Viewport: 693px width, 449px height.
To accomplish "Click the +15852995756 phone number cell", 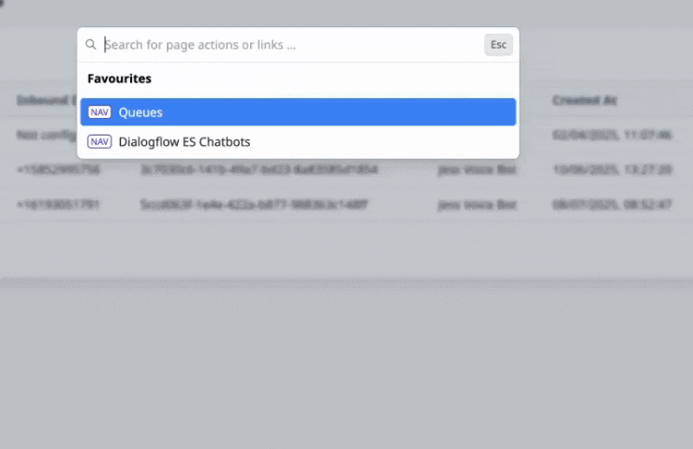I will [x=58, y=169].
